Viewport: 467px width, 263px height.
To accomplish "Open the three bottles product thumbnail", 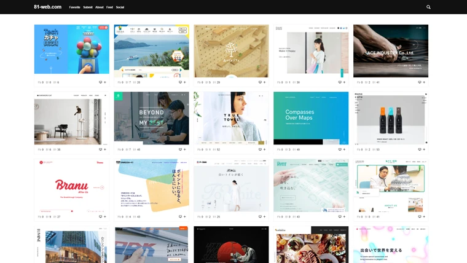I will pos(391,118).
